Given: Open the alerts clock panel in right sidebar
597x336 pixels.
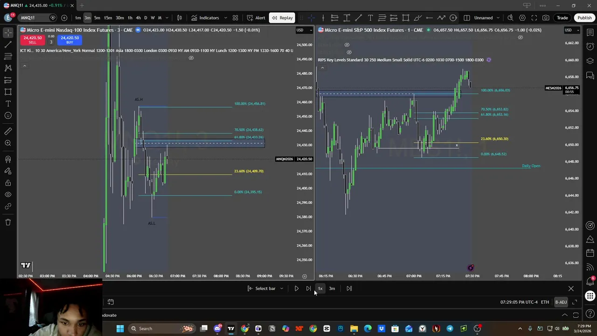Looking at the screenshot, I should [590, 47].
